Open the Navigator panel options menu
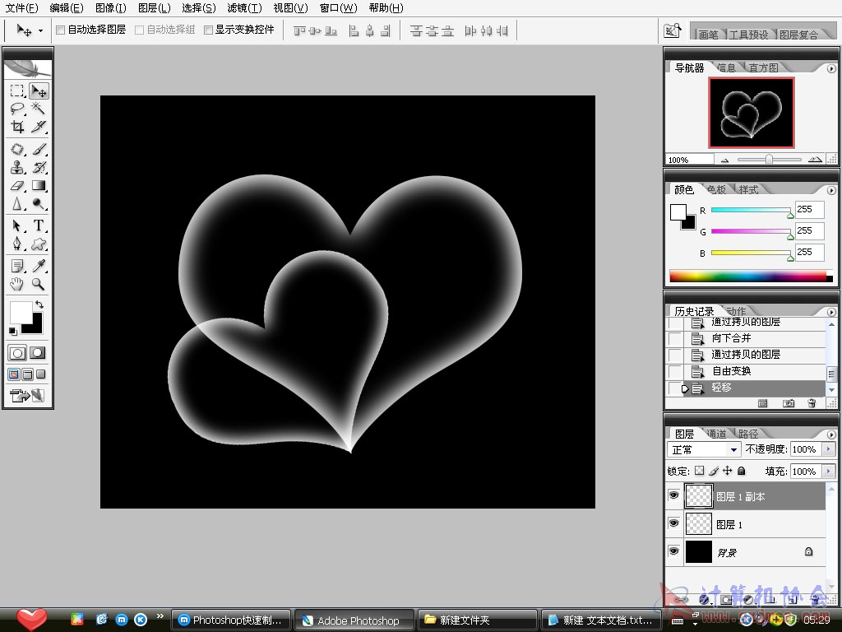This screenshot has height=632, width=842. (x=831, y=69)
